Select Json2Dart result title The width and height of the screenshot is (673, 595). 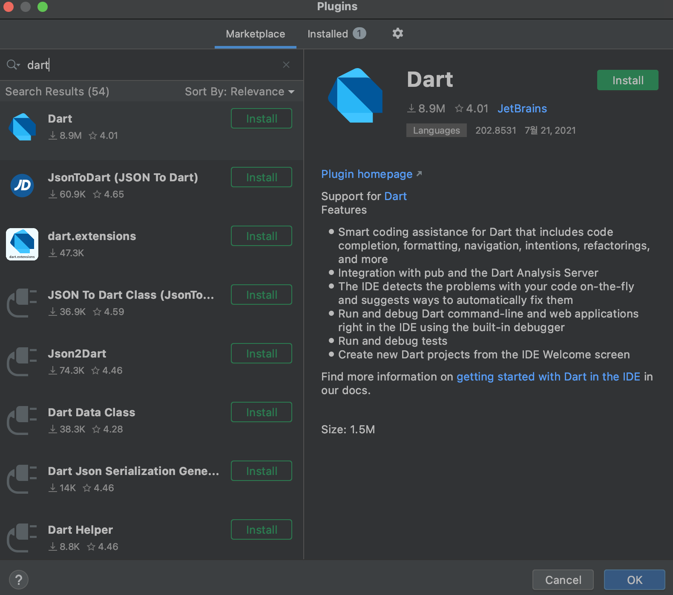pos(77,354)
